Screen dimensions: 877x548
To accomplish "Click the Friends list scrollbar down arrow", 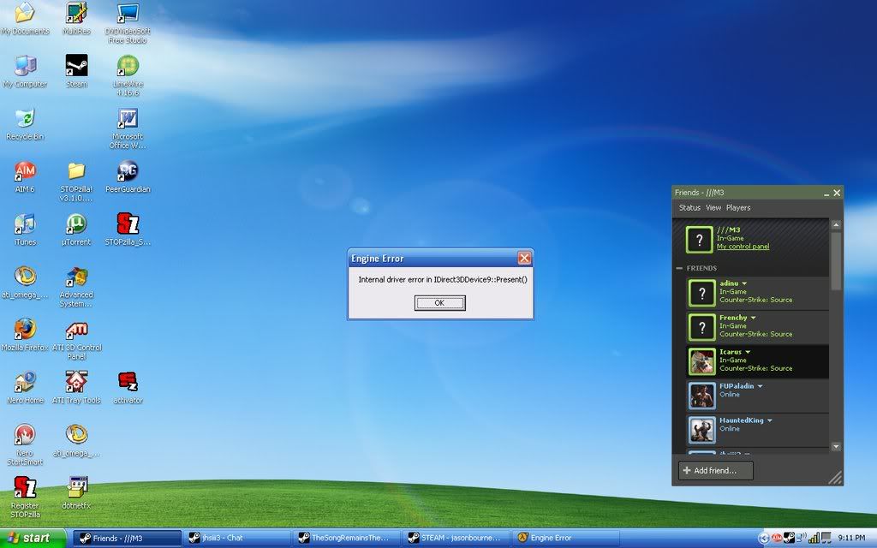I will tap(836, 447).
